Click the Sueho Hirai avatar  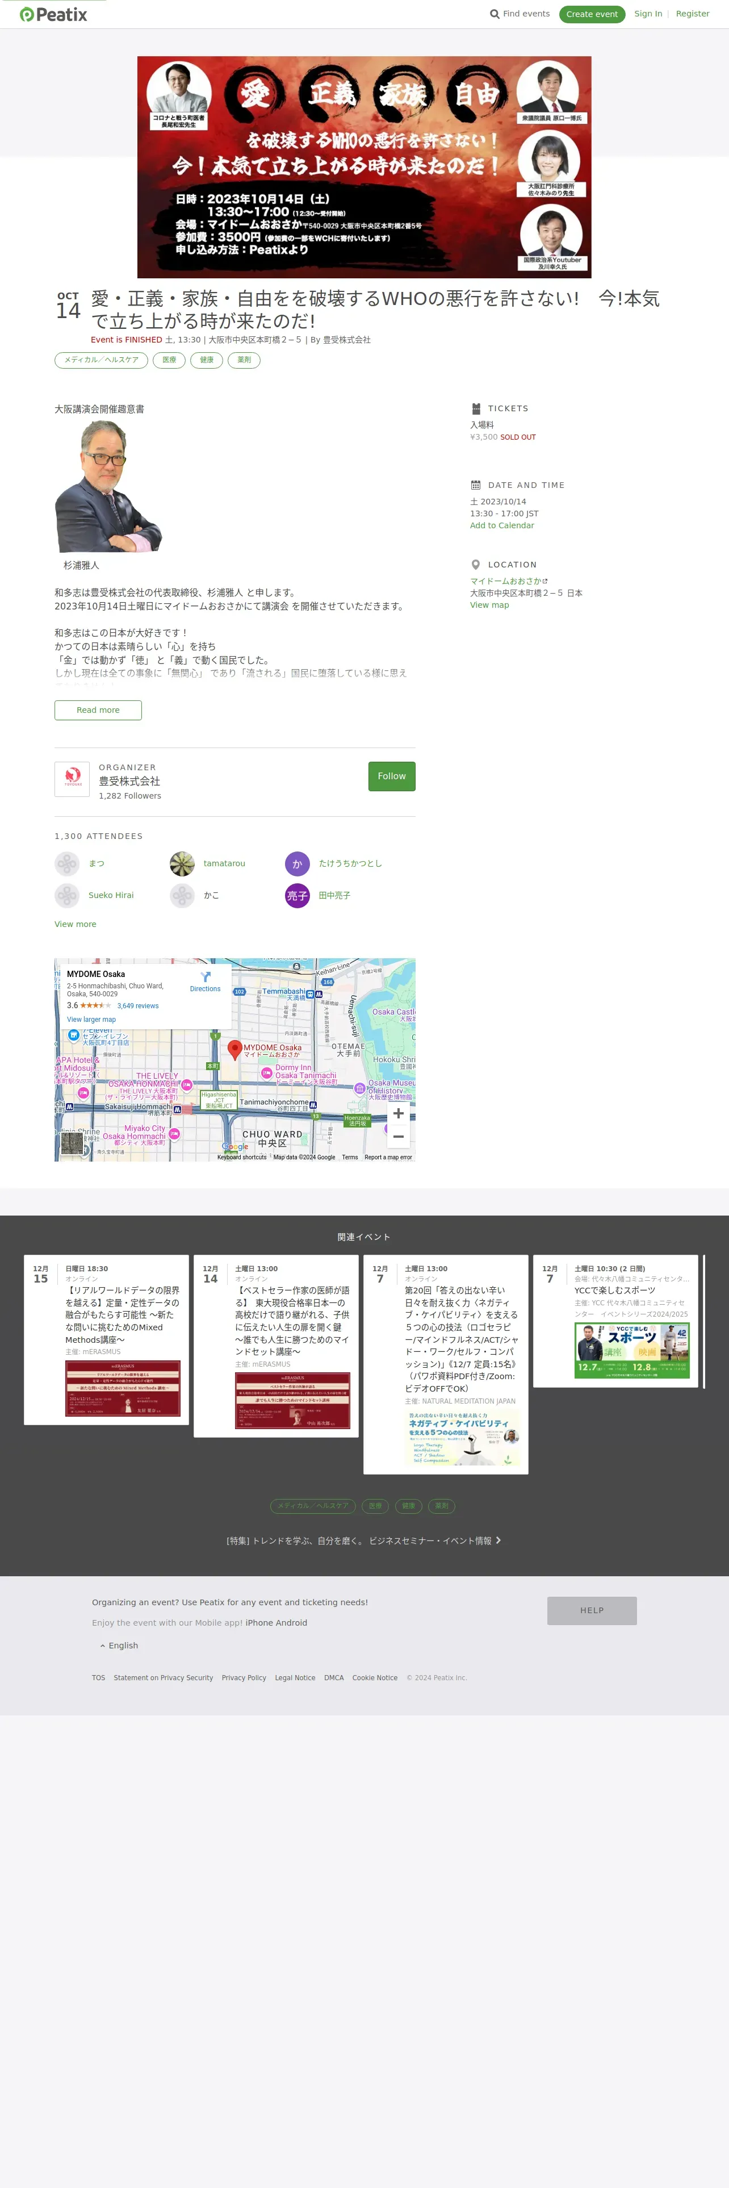click(67, 895)
